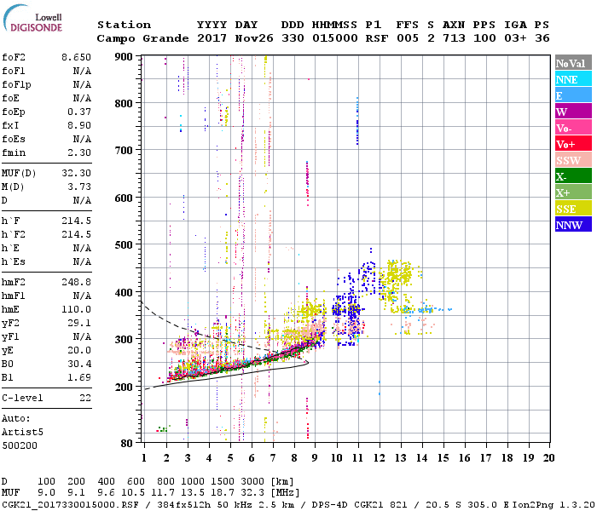
Task: Select the Vo- pink legend swatch
Action: [573, 128]
